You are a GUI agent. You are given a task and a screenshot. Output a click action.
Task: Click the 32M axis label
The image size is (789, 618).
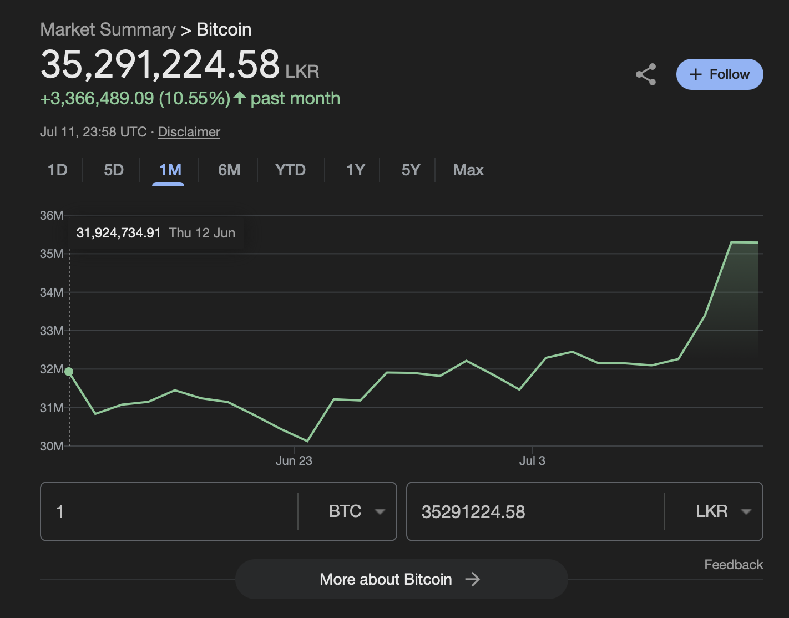point(52,369)
